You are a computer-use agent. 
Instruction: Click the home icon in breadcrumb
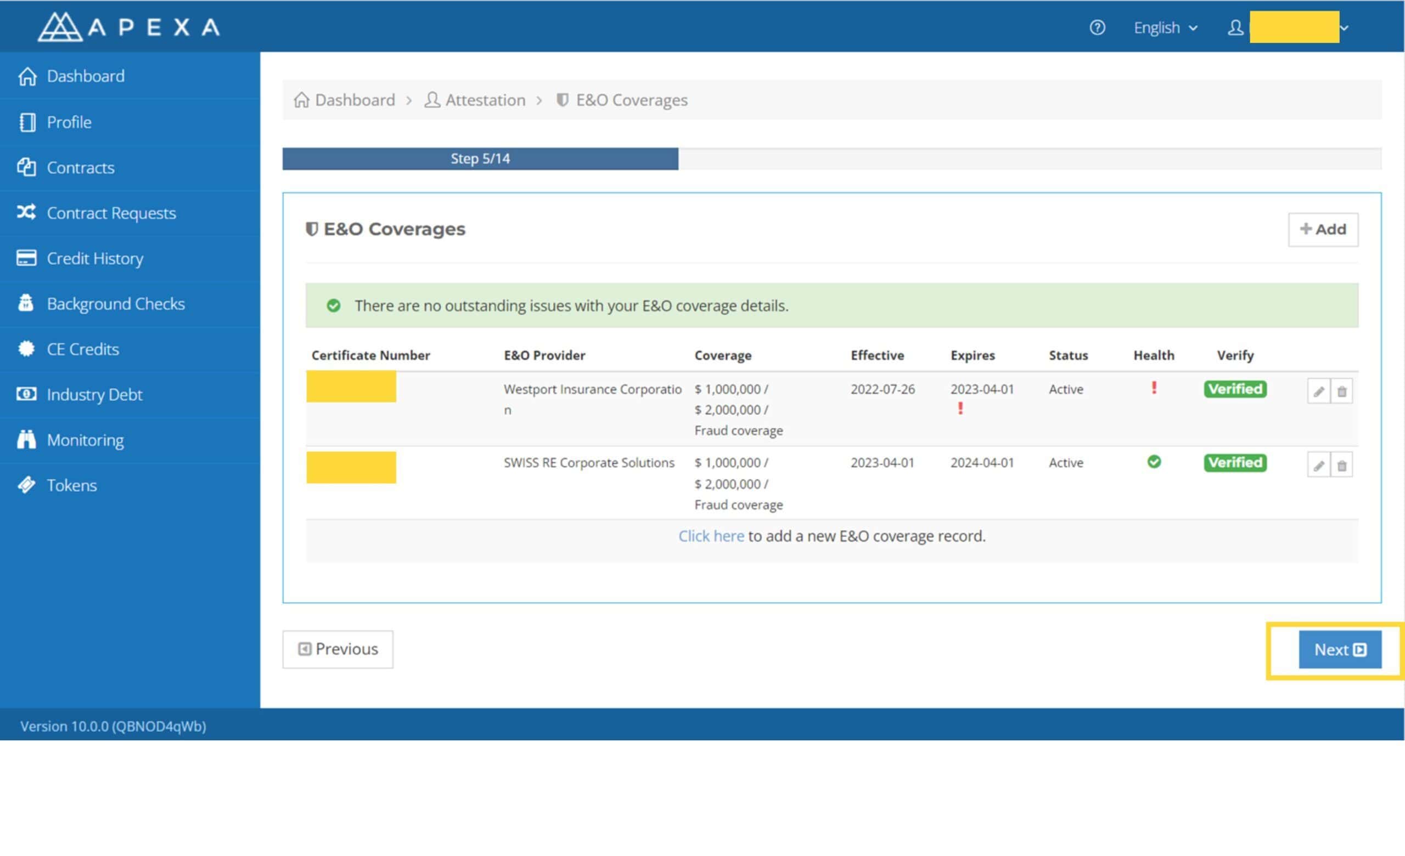pos(302,100)
